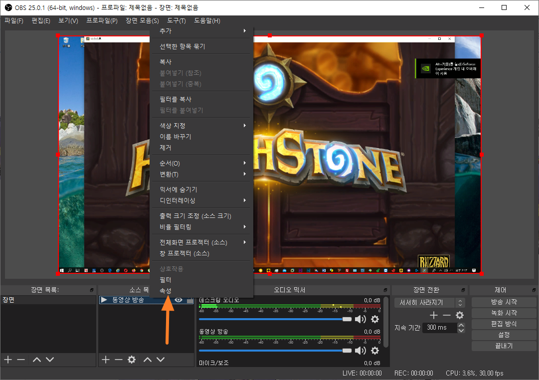
Task: Move scene up with the up arrow
Action: (37, 360)
